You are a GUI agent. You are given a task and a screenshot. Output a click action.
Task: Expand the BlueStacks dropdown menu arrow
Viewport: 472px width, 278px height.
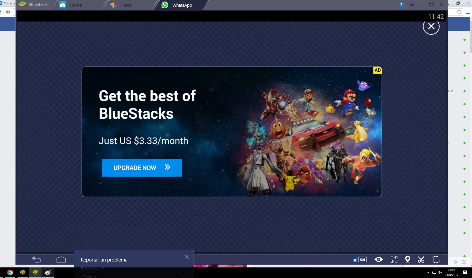pos(412,5)
